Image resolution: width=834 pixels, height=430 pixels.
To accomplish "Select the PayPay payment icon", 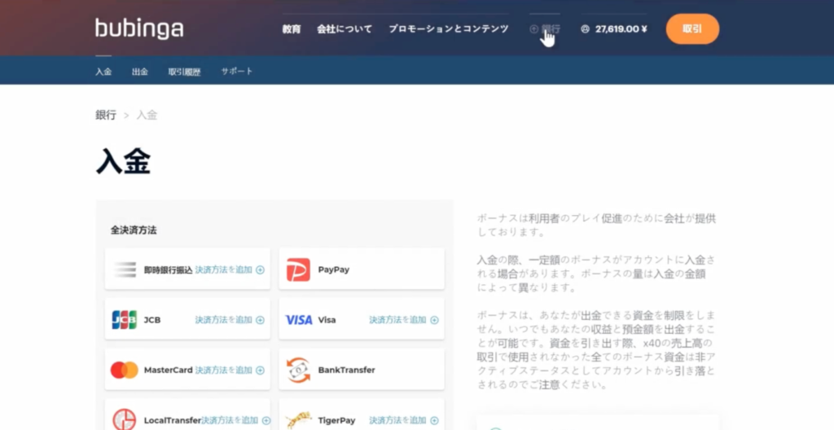I will pos(298,270).
